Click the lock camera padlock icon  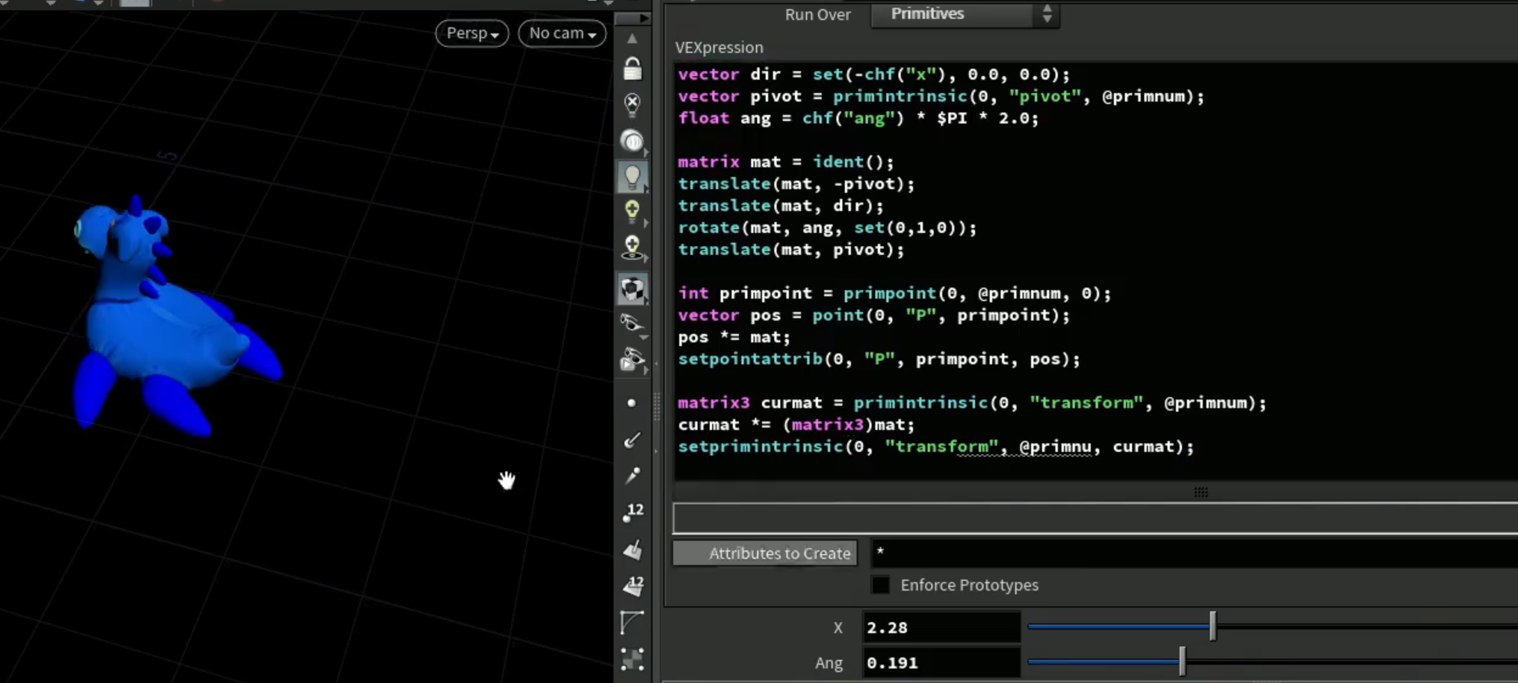632,69
